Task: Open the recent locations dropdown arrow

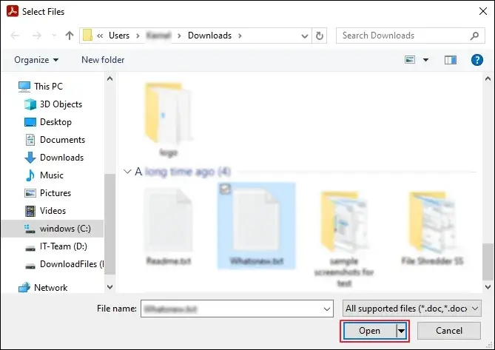Action: (54, 36)
